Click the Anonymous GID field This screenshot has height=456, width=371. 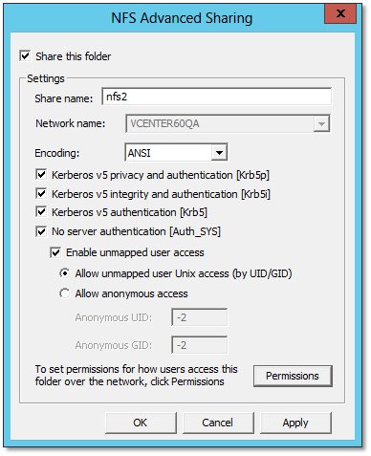[200, 345]
